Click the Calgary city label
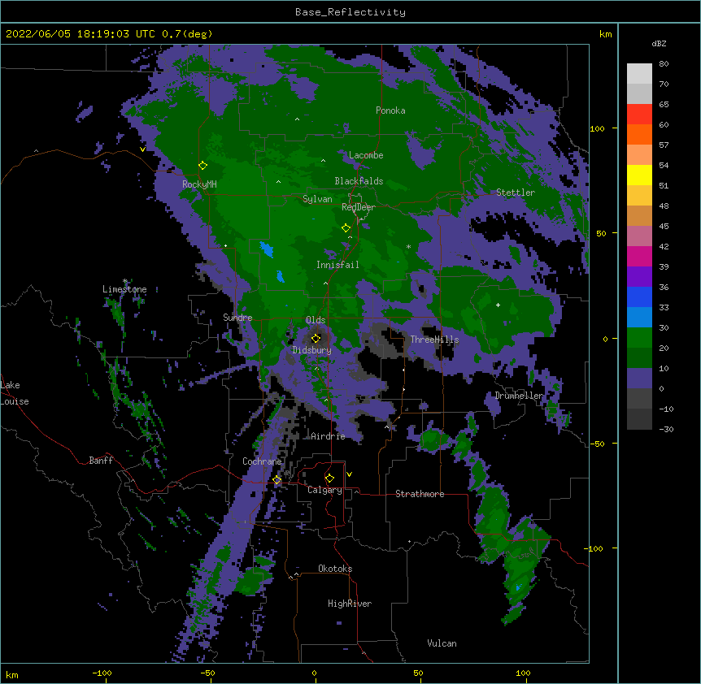The width and height of the screenshot is (701, 684). tap(324, 490)
